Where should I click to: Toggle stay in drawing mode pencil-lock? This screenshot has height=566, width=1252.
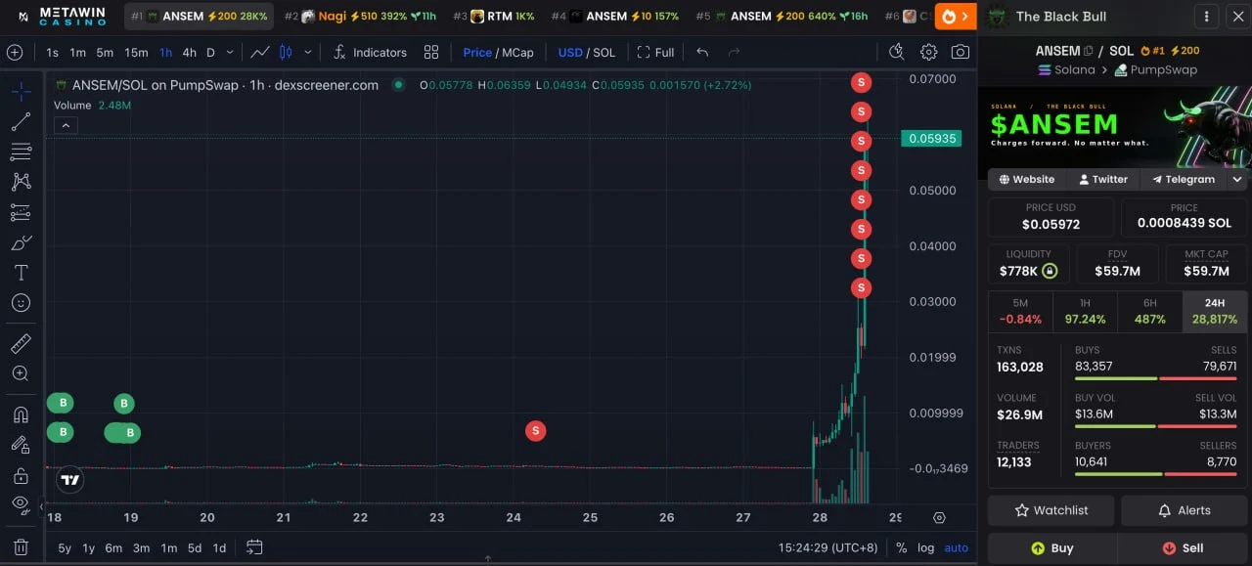pos(21,445)
